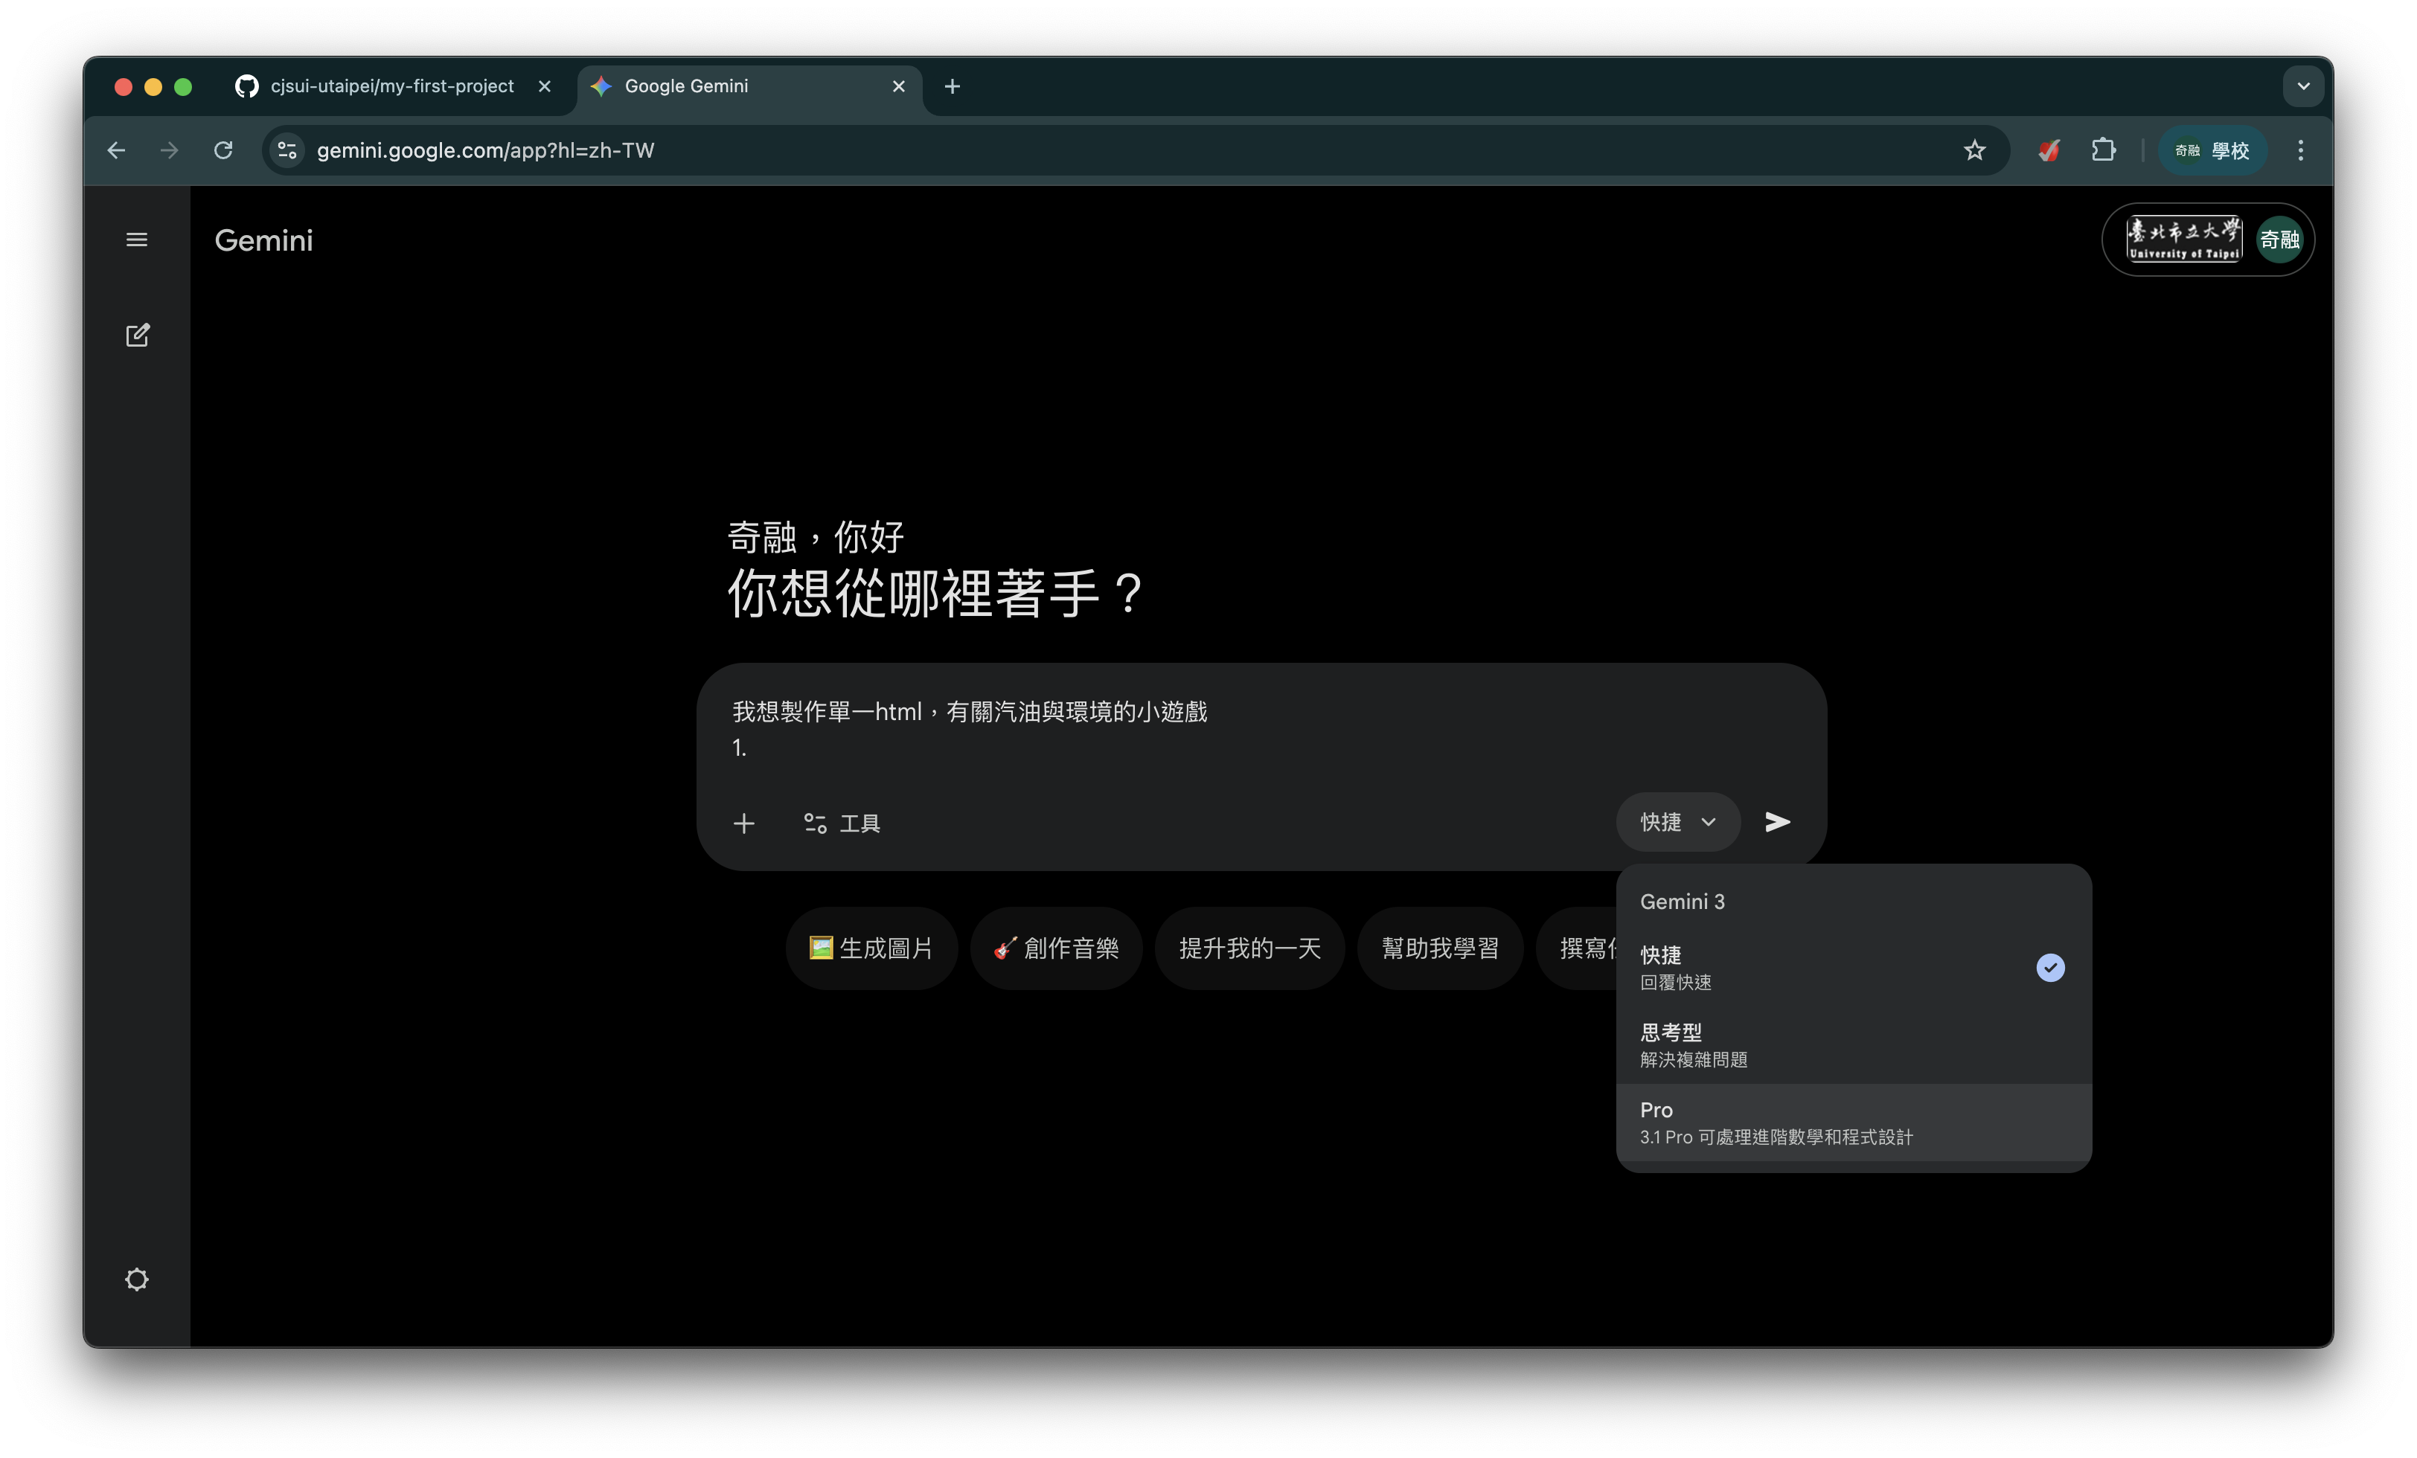Open the 工具 tools button

pos(842,823)
